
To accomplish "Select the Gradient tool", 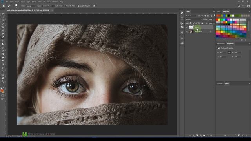I will pyautogui.click(x=3, y=54).
